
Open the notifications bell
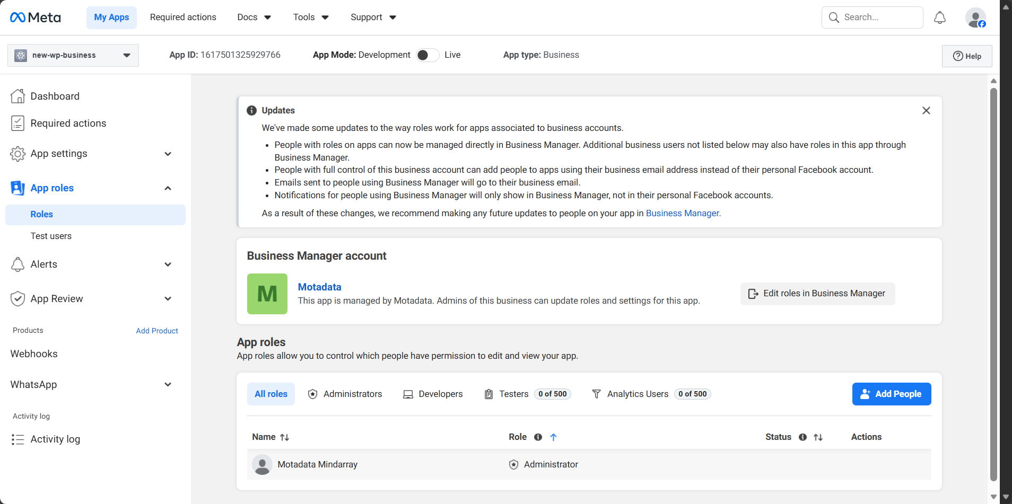point(940,17)
